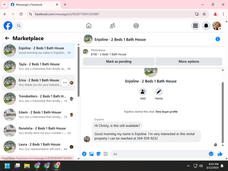Click the $745 - 2 Beds 1 Bath House text

pyautogui.click(x=109, y=54)
